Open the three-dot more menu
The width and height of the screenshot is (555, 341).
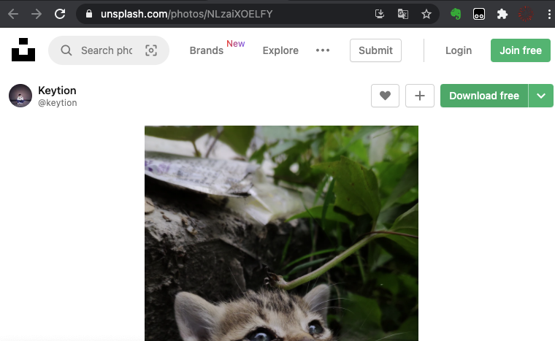click(x=323, y=50)
